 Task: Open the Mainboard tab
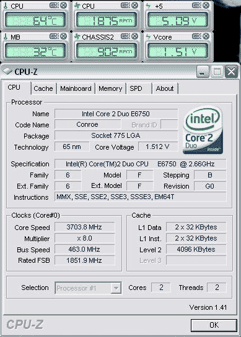point(76,88)
